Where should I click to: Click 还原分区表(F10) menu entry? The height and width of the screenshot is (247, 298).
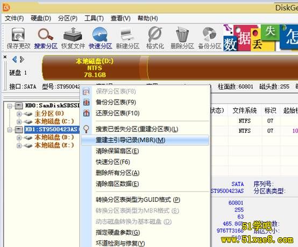145,114
